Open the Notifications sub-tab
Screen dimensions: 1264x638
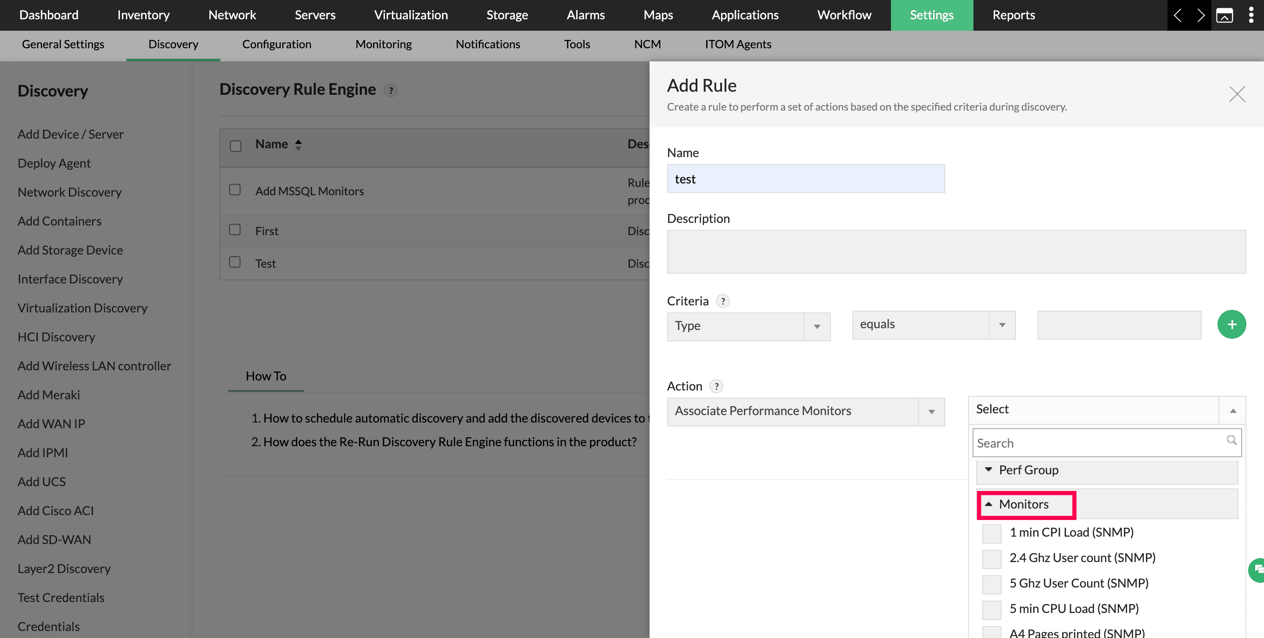[487, 44]
